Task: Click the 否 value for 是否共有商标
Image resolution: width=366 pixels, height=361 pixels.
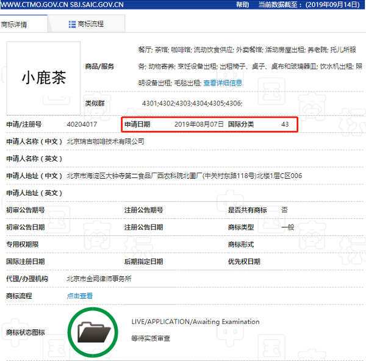Action: click(284, 210)
